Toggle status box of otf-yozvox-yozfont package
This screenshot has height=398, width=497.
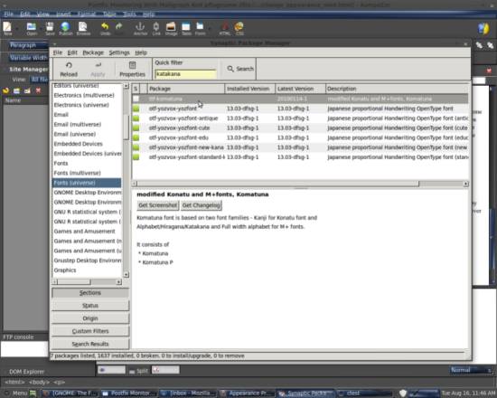pyautogui.click(x=136, y=109)
